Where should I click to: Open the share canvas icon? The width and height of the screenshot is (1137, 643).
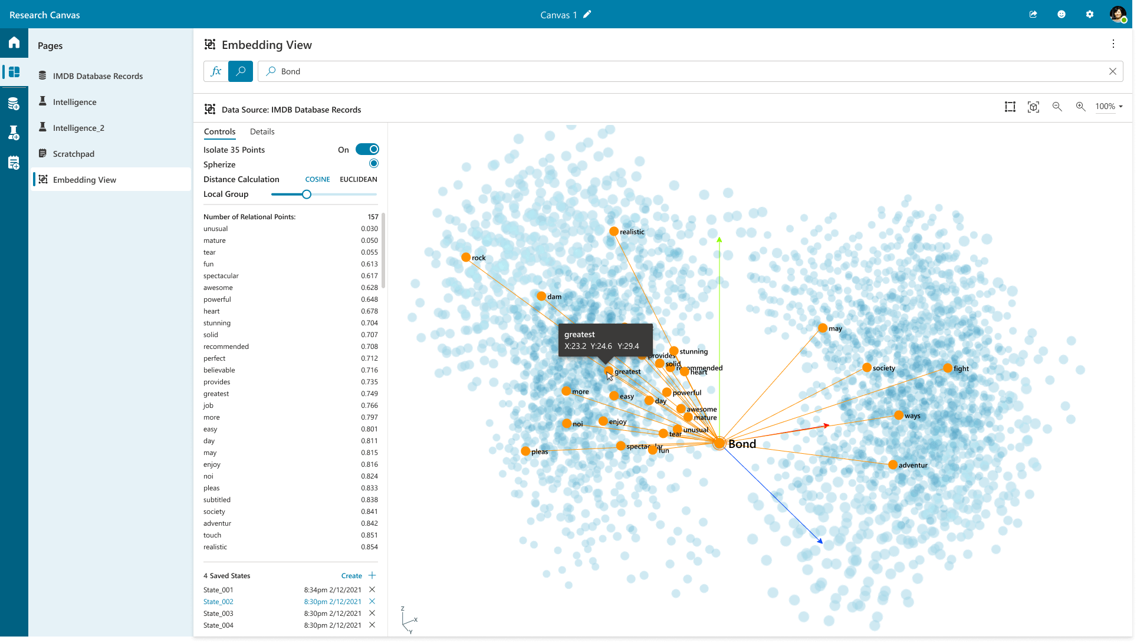coord(1033,14)
